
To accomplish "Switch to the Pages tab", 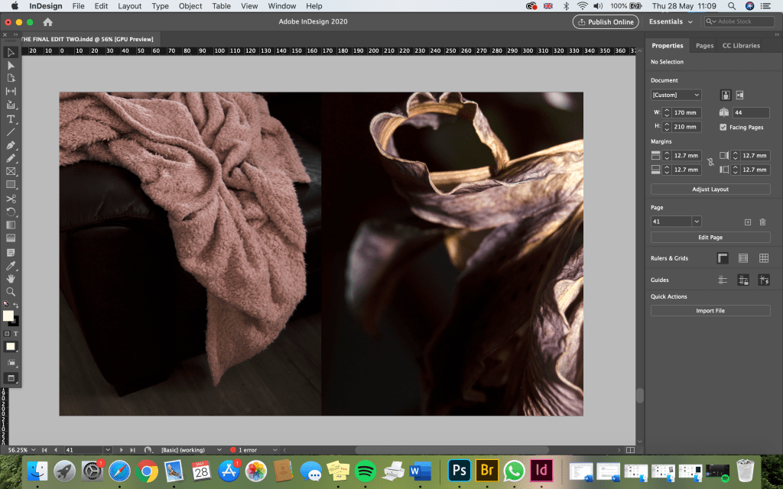I will [704, 46].
